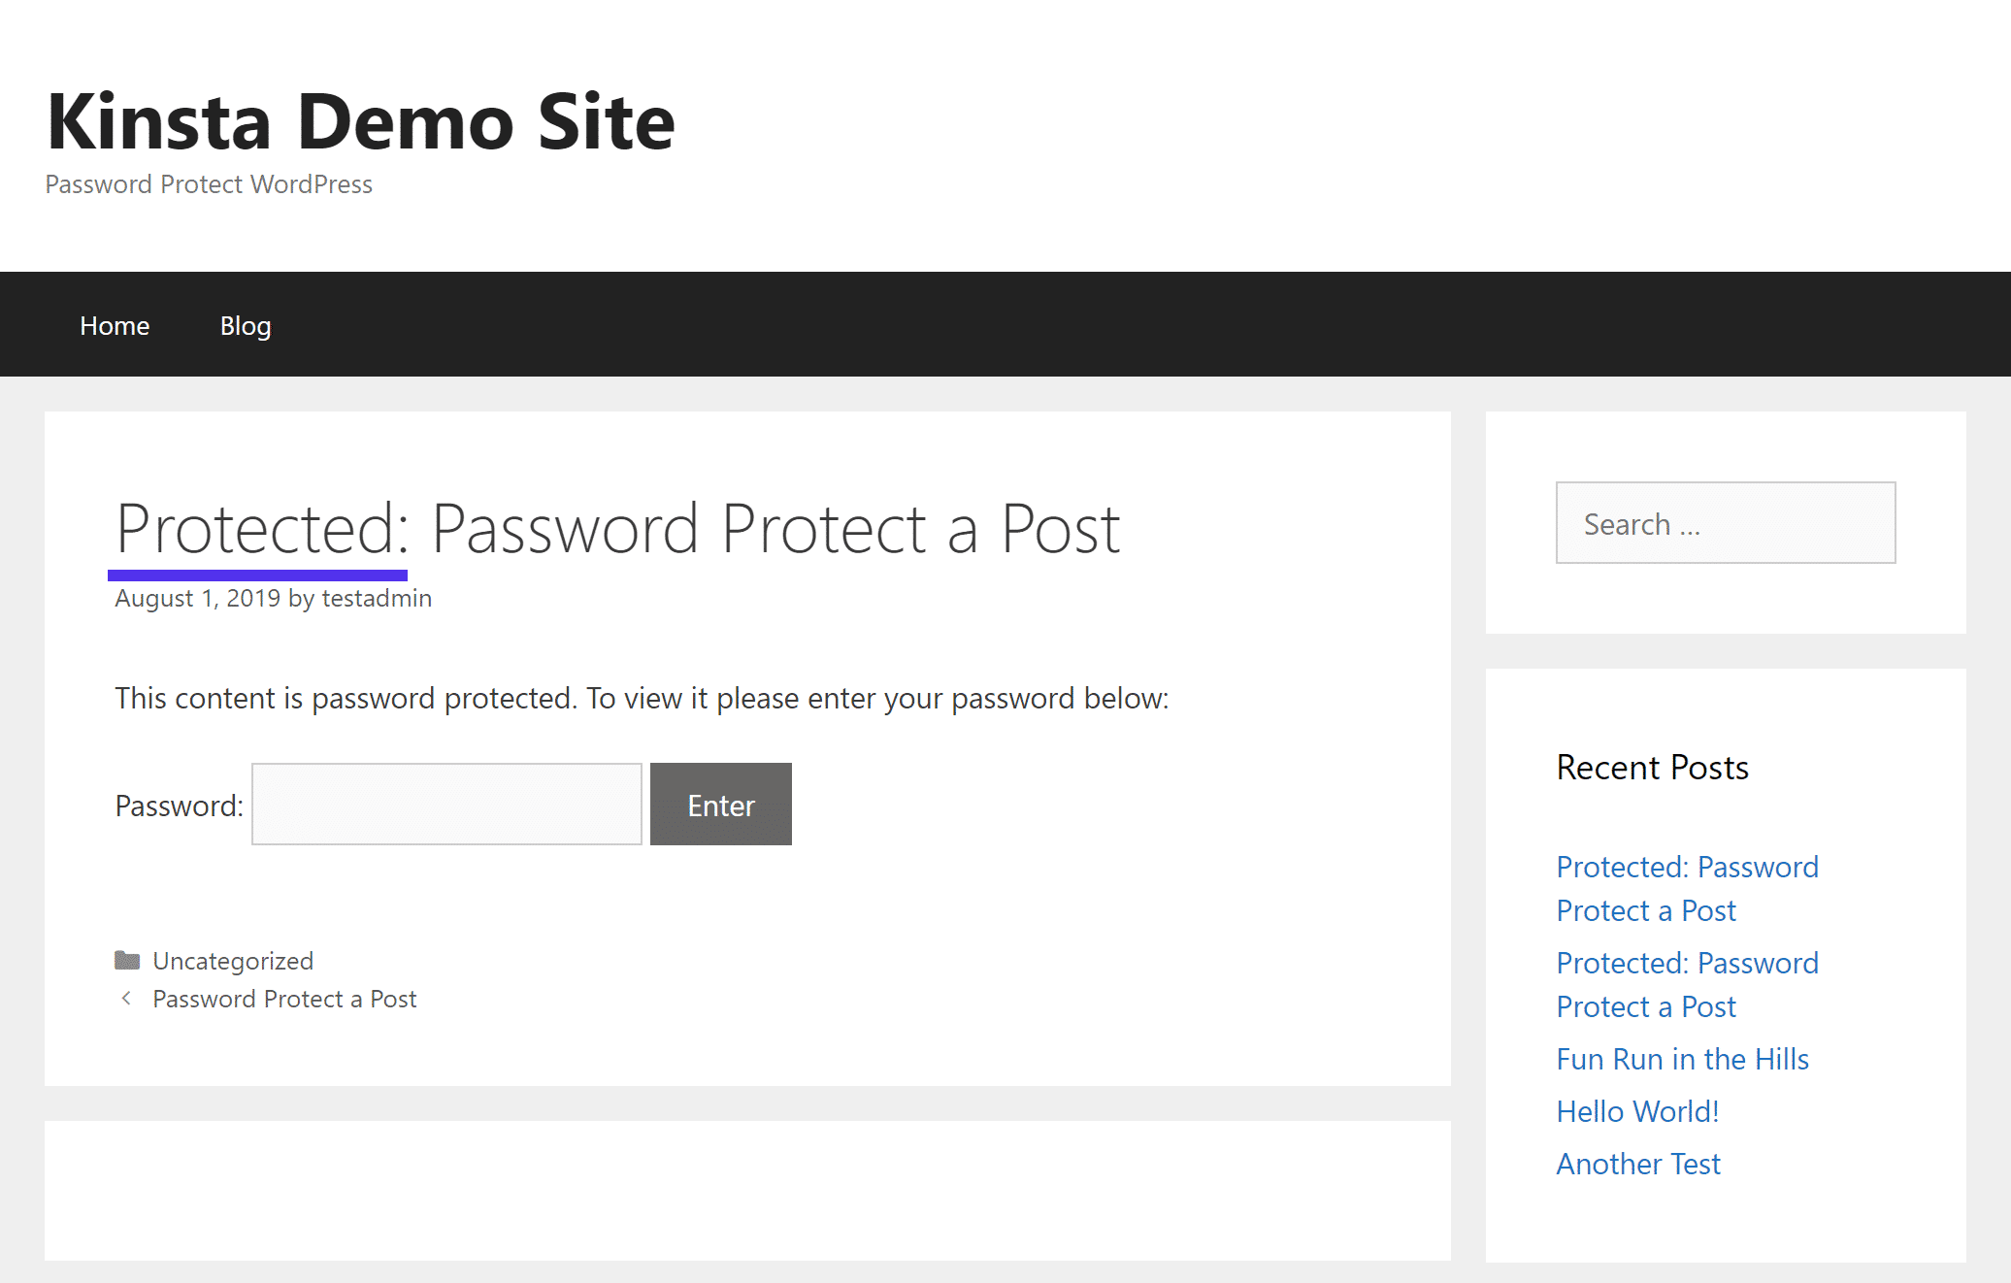
Task: Click the Blog navigation menu item
Action: (247, 324)
